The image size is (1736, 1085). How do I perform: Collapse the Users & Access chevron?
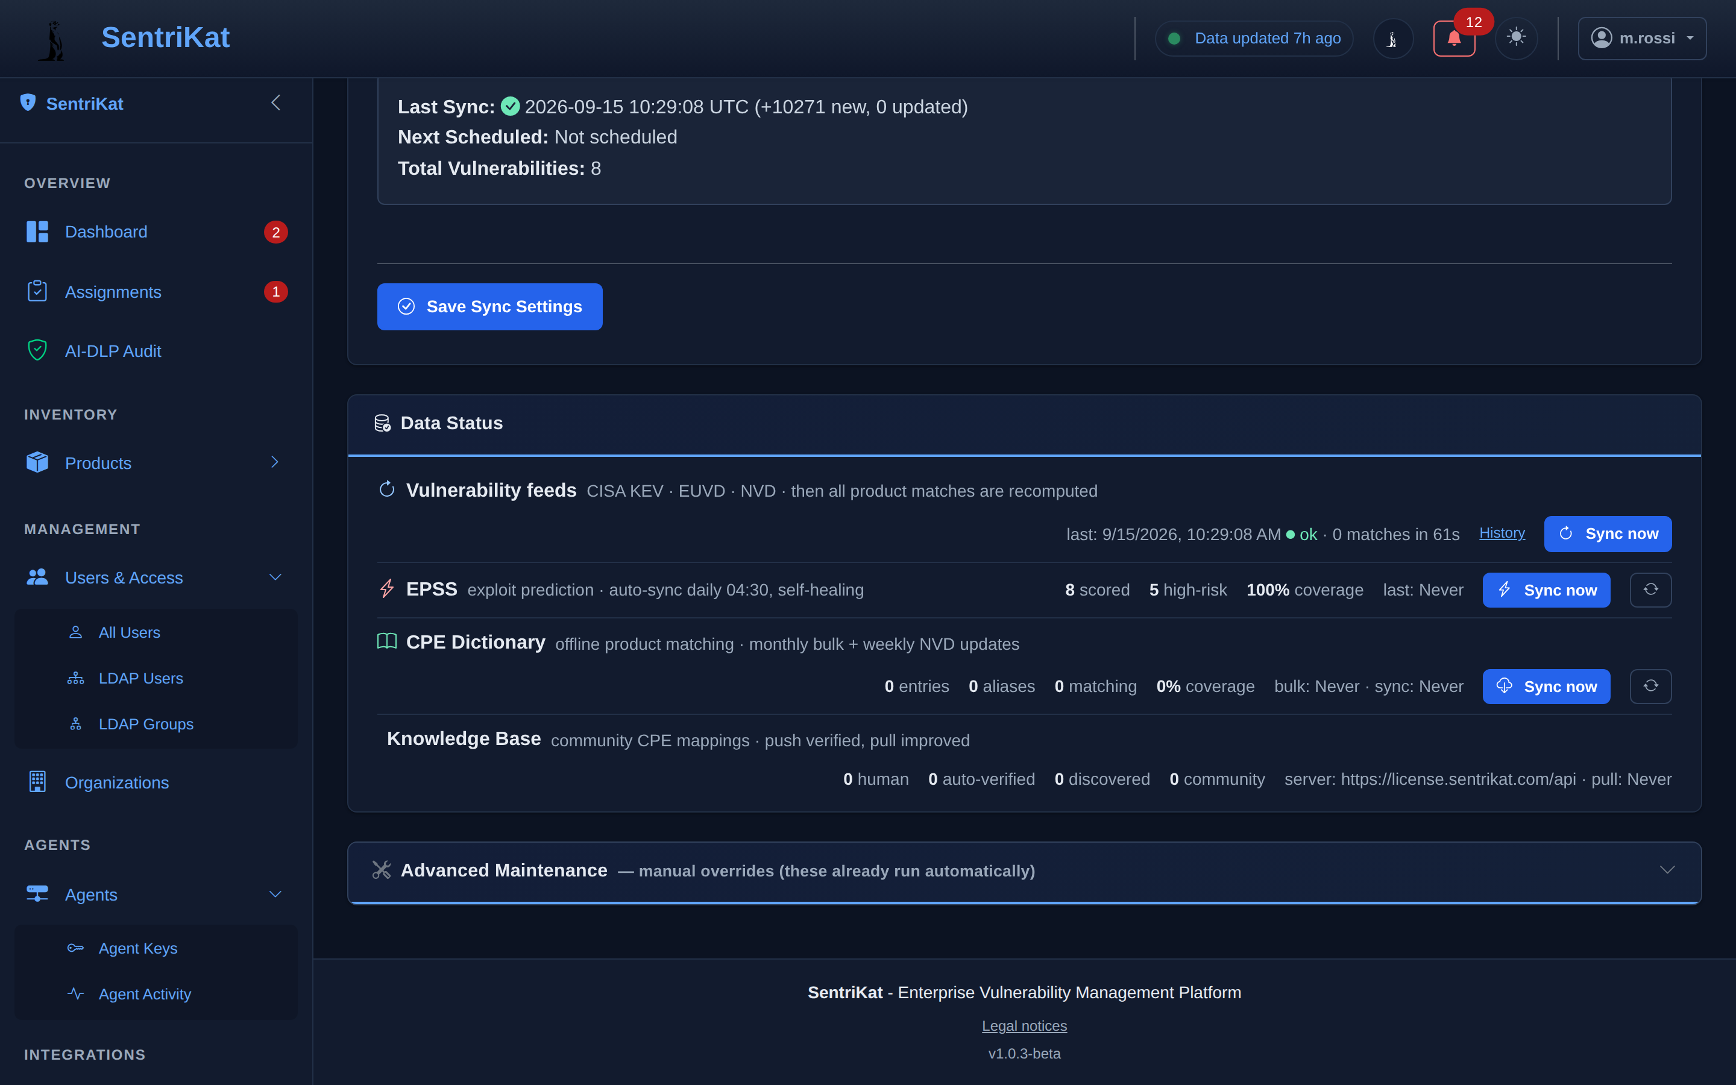pyautogui.click(x=275, y=577)
